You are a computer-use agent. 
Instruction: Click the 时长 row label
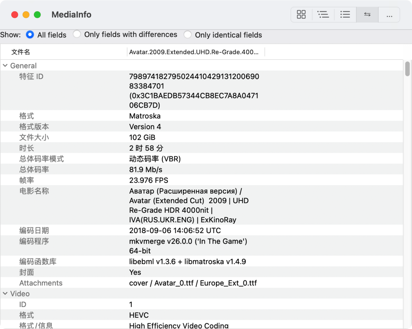(26, 148)
